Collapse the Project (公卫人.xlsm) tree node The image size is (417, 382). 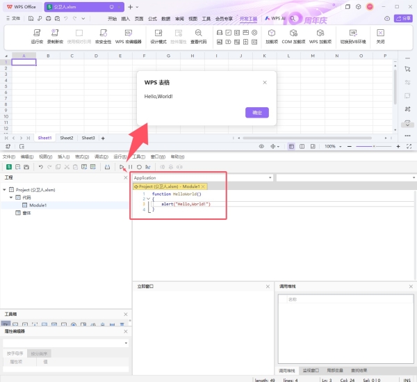[x=5, y=189]
